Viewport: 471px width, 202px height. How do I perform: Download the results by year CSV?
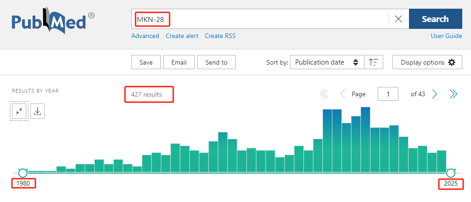(x=38, y=111)
